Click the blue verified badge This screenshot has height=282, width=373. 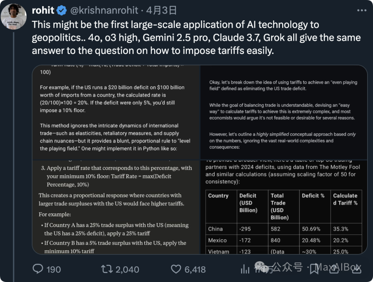point(62,10)
